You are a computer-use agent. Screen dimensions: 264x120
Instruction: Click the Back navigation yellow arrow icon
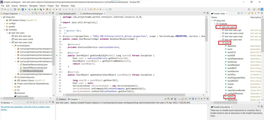tap(98, 9)
